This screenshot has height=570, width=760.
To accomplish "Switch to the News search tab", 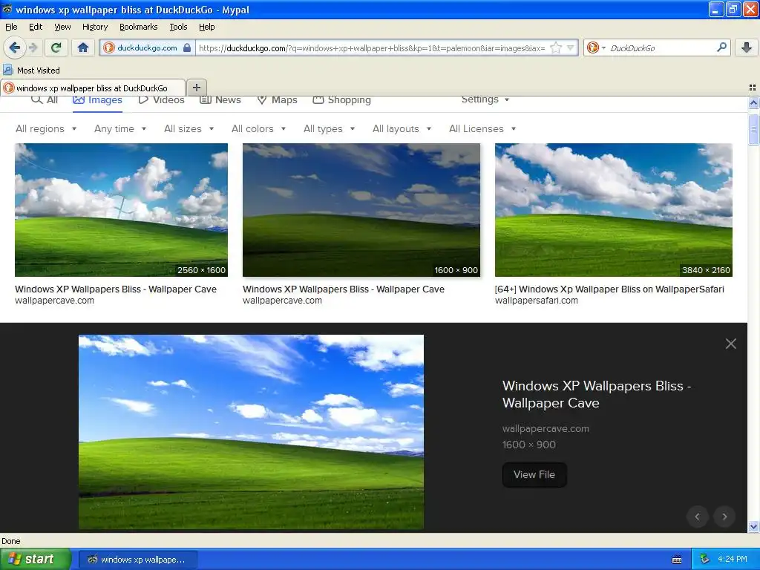I will pyautogui.click(x=220, y=100).
